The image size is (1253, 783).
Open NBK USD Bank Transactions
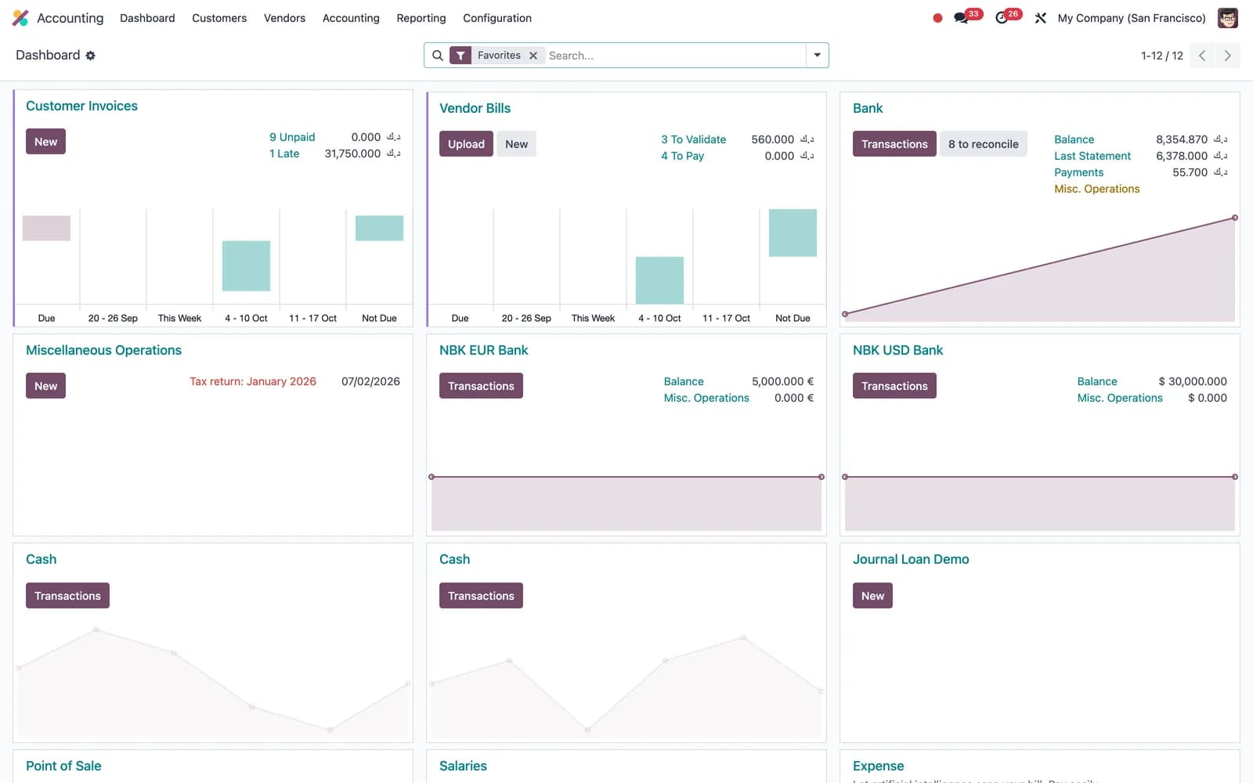(894, 386)
